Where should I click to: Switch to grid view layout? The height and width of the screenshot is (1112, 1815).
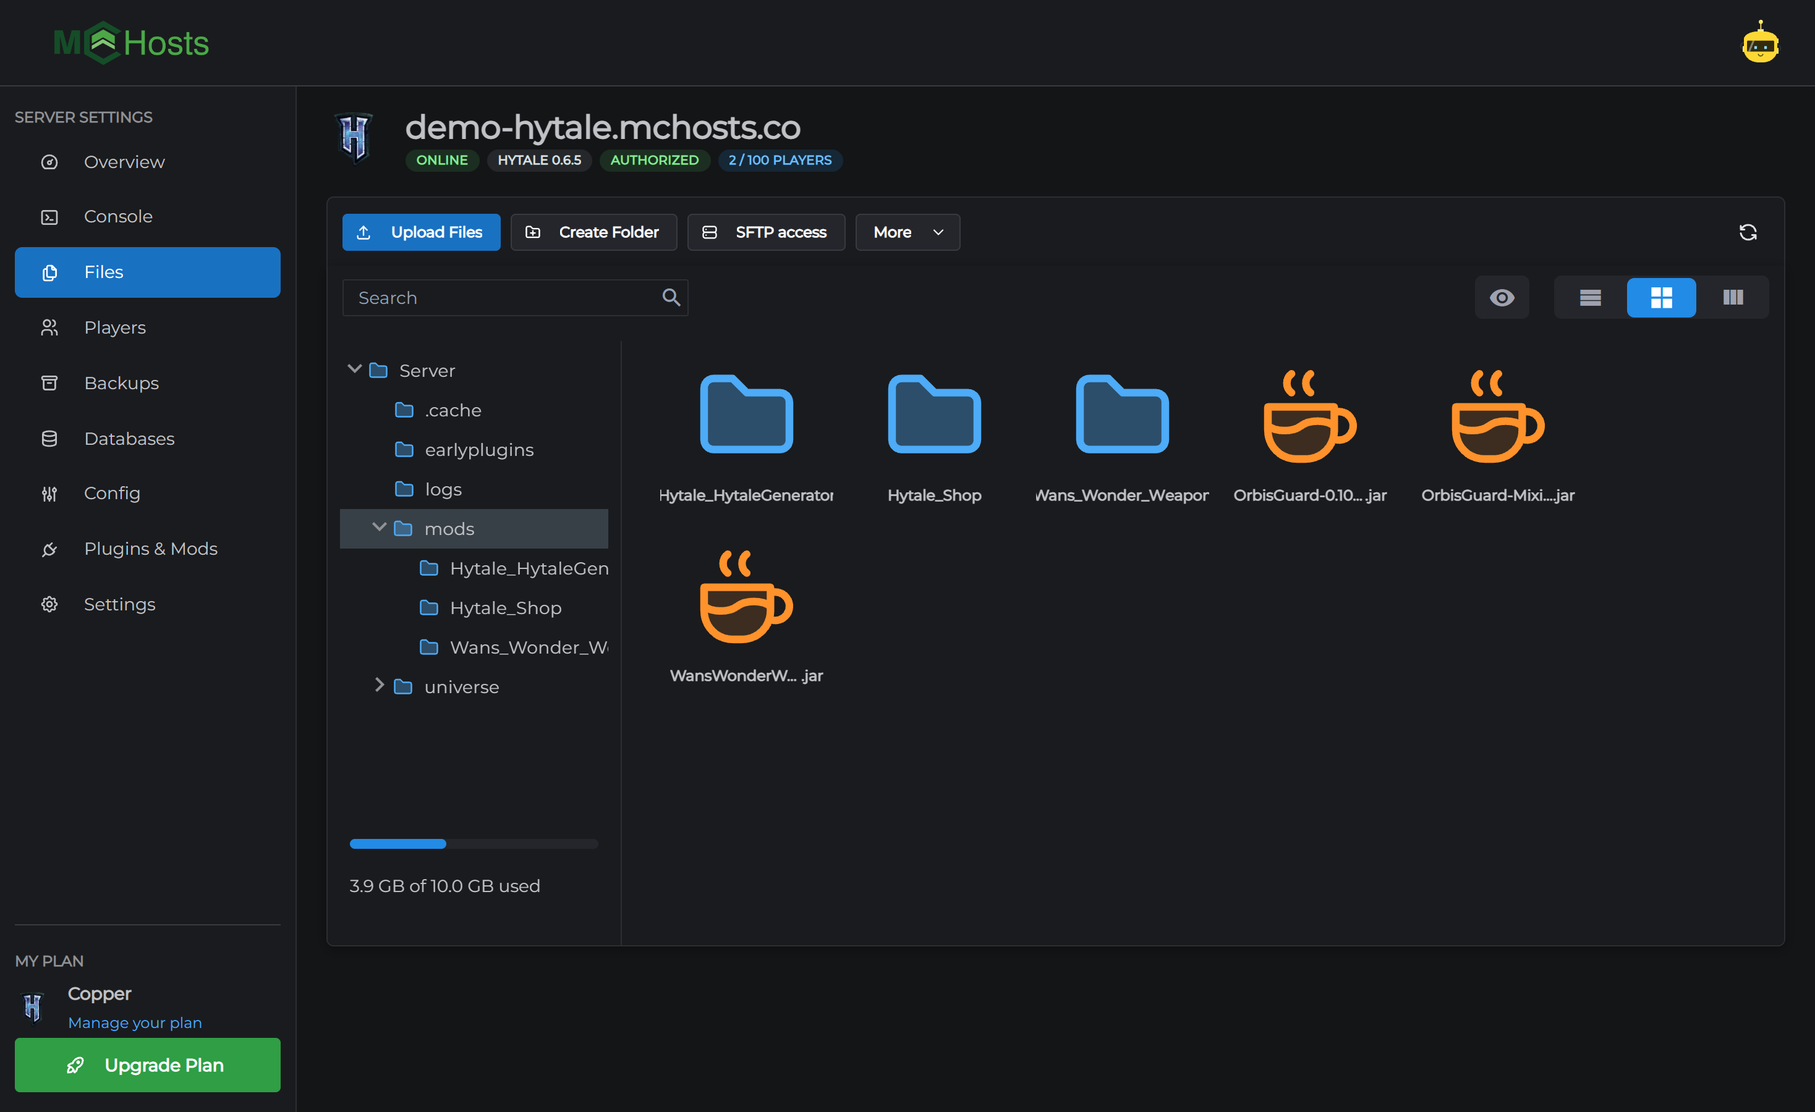pyautogui.click(x=1661, y=297)
